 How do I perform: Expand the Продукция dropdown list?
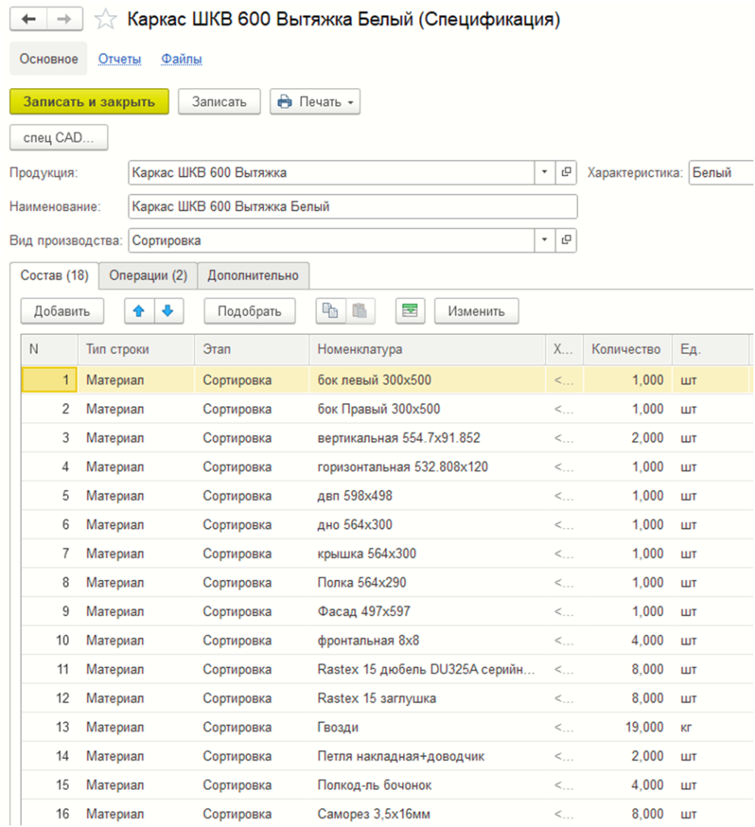tap(544, 173)
